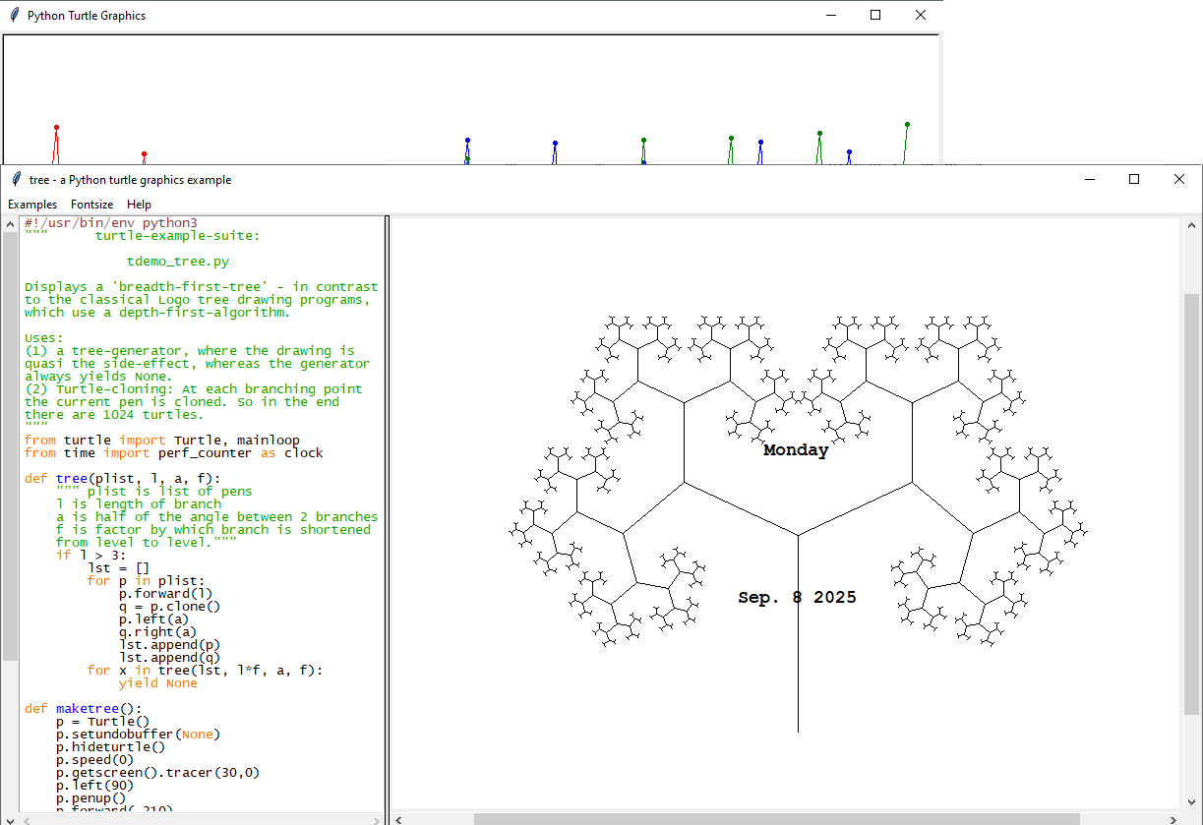Close the Python Turtle Graphics window
1203x825 pixels.
point(921,16)
